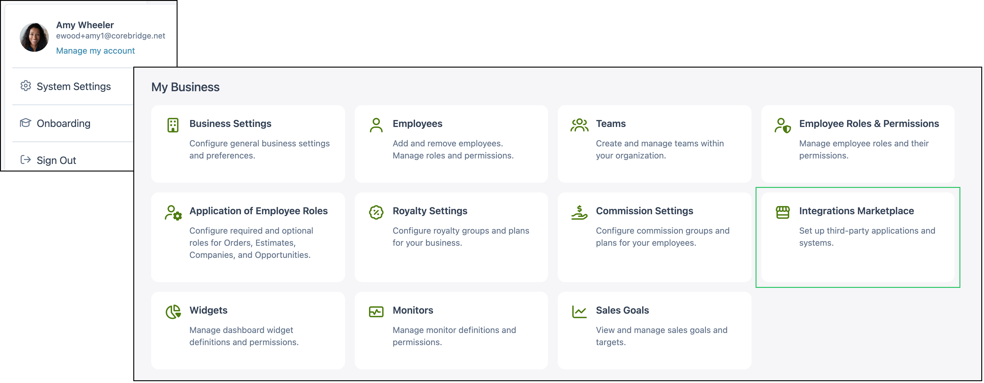Screen dimensions: 984x383
Task: Click the Sign Out arrow icon
Action: (25, 160)
